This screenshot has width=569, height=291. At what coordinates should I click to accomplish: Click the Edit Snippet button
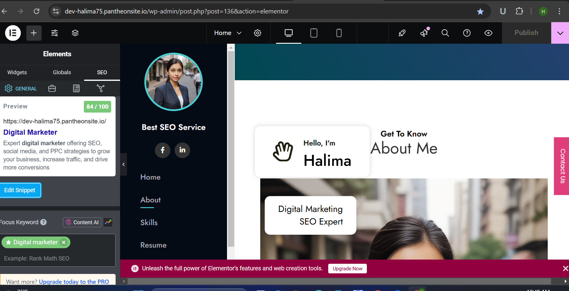pos(20,190)
